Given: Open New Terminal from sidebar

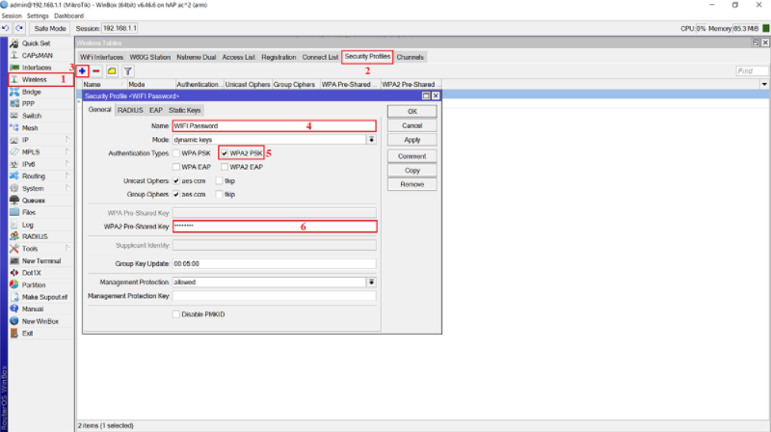Looking at the screenshot, I should pos(41,260).
